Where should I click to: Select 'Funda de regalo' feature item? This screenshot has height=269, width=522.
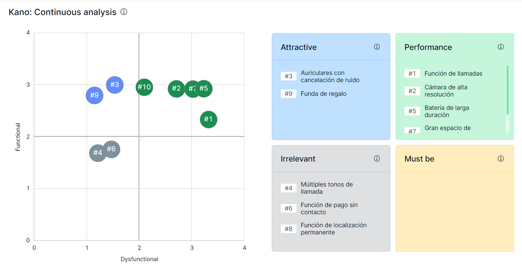click(323, 94)
